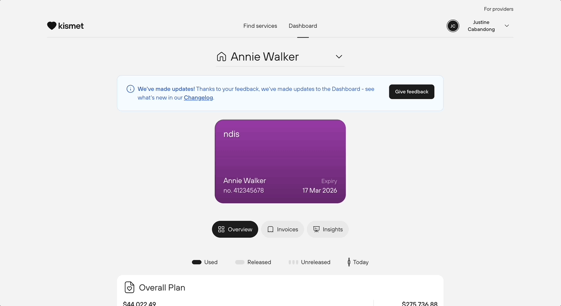Image resolution: width=561 pixels, height=306 pixels.
Task: Click the $275,736.88 total amount
Action: (x=419, y=303)
